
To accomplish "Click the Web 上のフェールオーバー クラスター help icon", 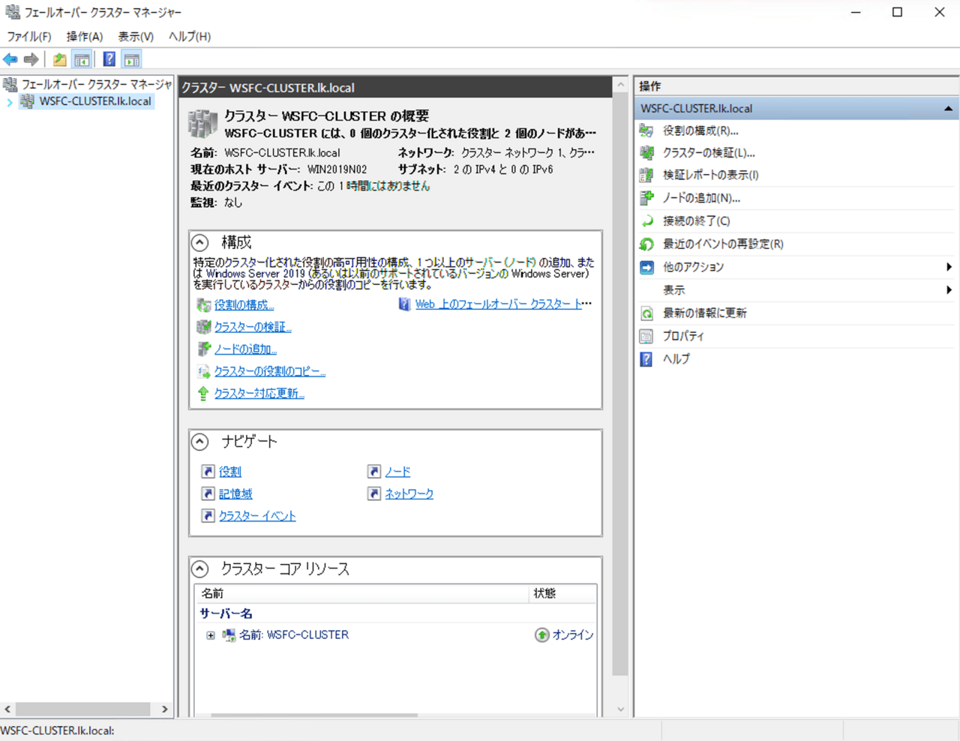I will pos(405,304).
